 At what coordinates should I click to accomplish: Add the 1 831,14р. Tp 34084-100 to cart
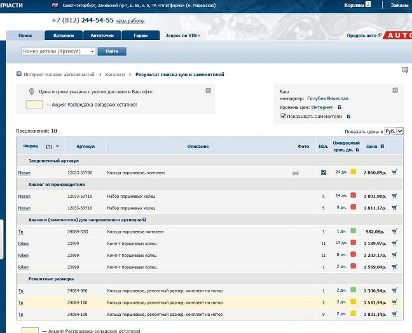coord(394,314)
